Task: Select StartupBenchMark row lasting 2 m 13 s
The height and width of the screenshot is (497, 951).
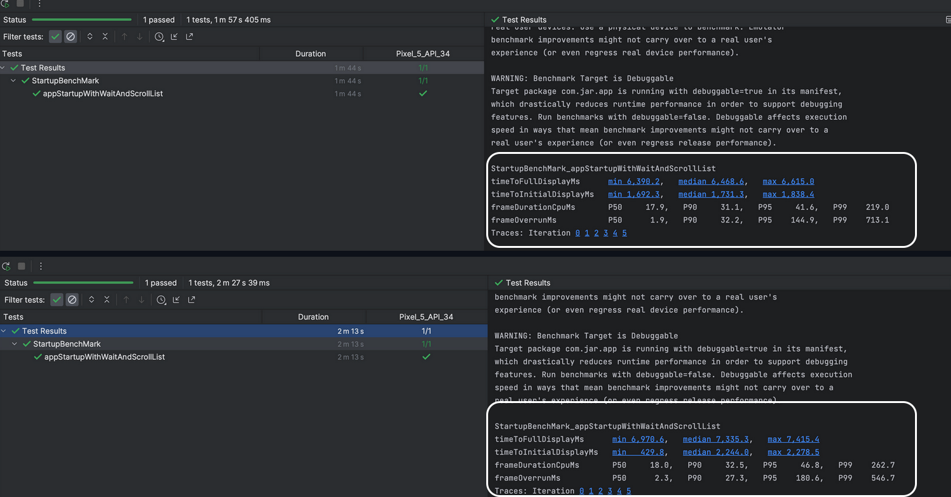Action: (244, 344)
